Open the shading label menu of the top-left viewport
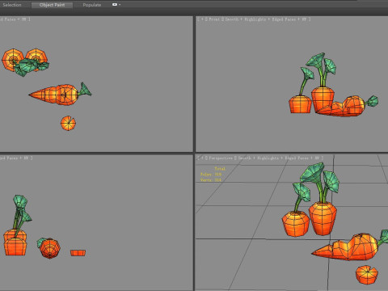 [x=15, y=19]
